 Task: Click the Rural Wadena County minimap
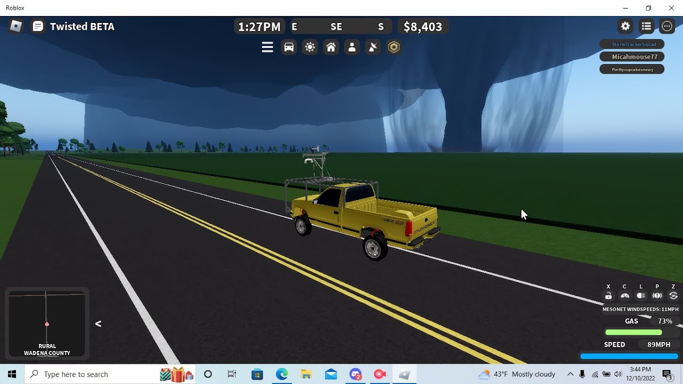[x=47, y=324]
